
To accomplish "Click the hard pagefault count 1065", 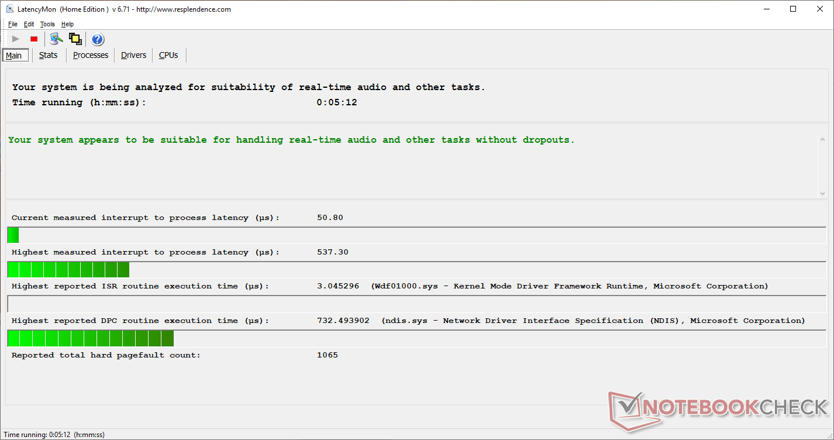I will (x=328, y=355).
